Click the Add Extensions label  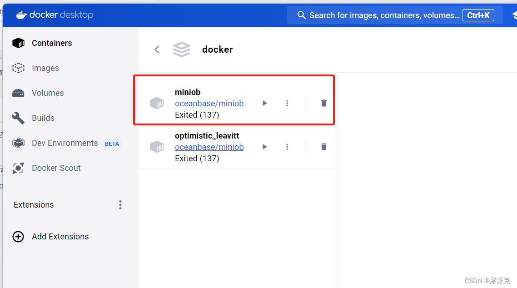(x=60, y=237)
